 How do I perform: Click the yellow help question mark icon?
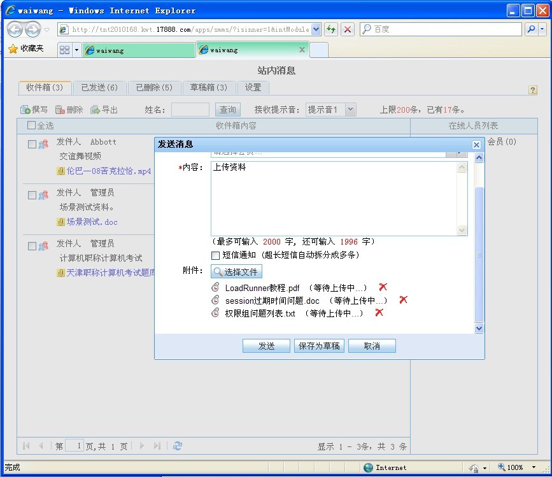click(x=533, y=90)
